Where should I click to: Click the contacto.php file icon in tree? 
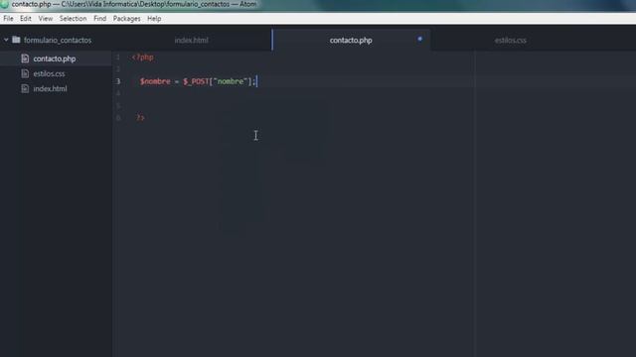click(x=25, y=59)
